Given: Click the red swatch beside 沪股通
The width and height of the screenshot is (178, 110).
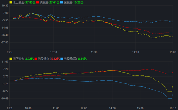Looking at the screenshot, I should pos(38,2).
